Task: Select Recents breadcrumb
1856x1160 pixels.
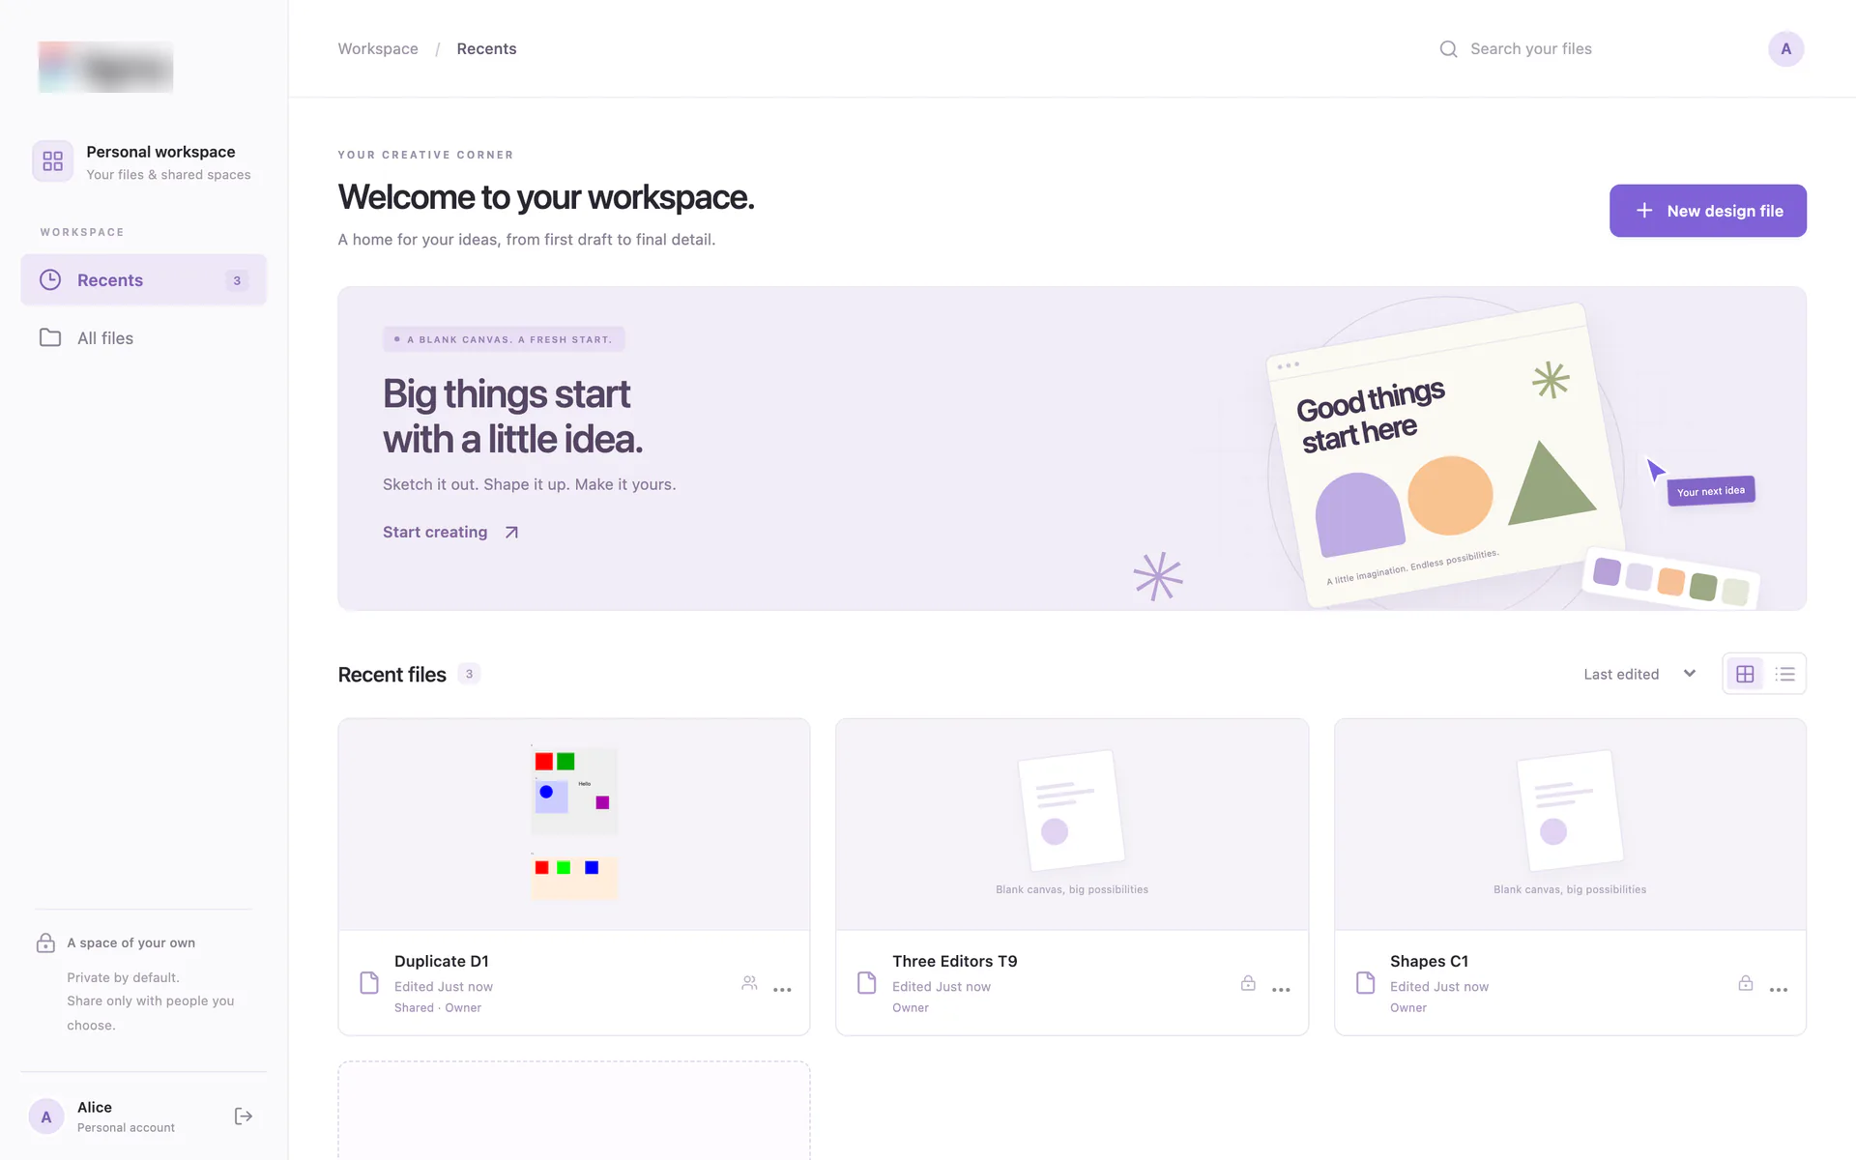Action: click(x=486, y=49)
